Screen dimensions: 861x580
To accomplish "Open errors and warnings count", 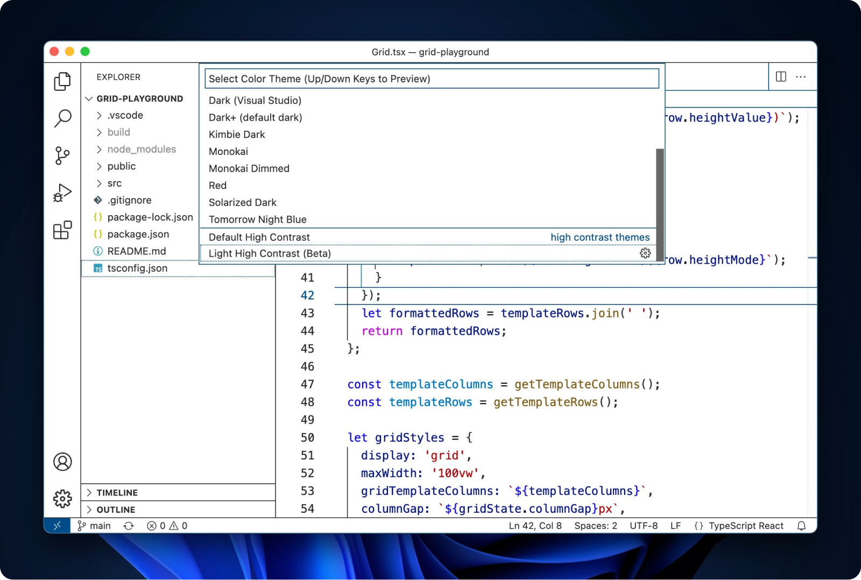I will (x=167, y=526).
